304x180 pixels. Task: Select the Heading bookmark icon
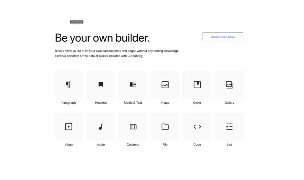(x=101, y=85)
